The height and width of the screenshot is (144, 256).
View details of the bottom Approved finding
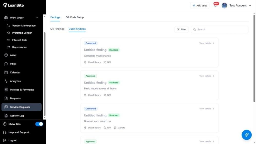click(x=207, y=141)
